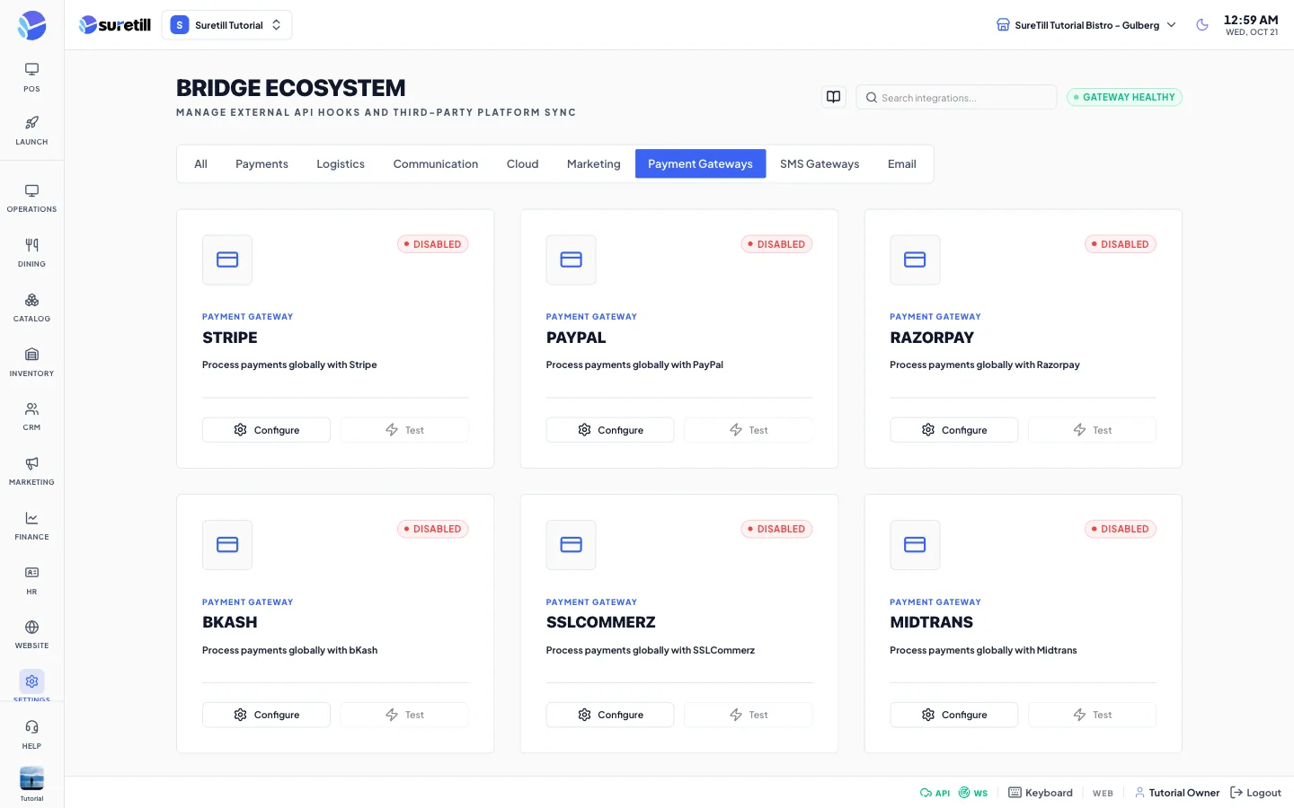Screen dimensions: 1294x808
Task: Switch to the Cloud tab
Action: point(522,164)
